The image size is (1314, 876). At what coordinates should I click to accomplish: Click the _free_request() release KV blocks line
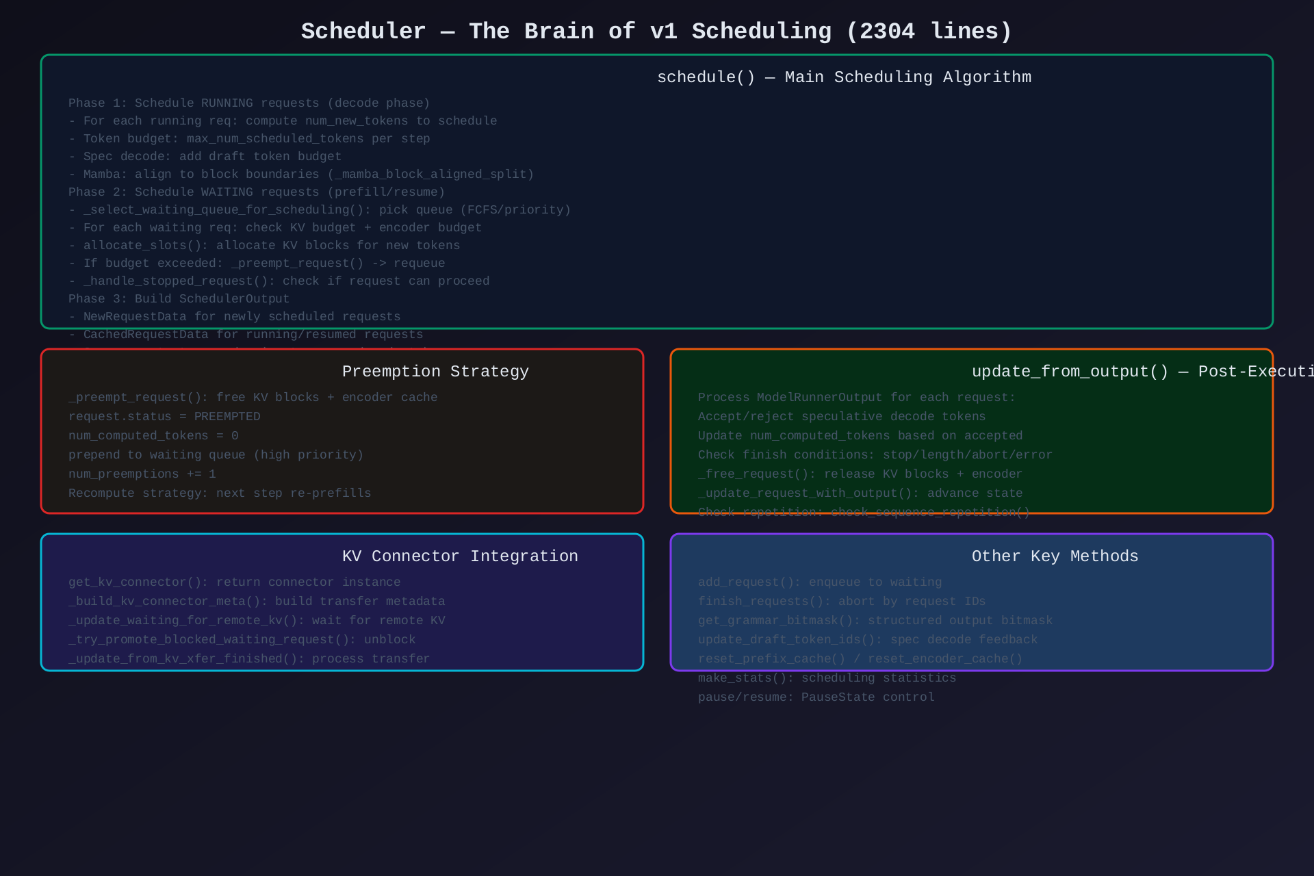click(x=860, y=474)
